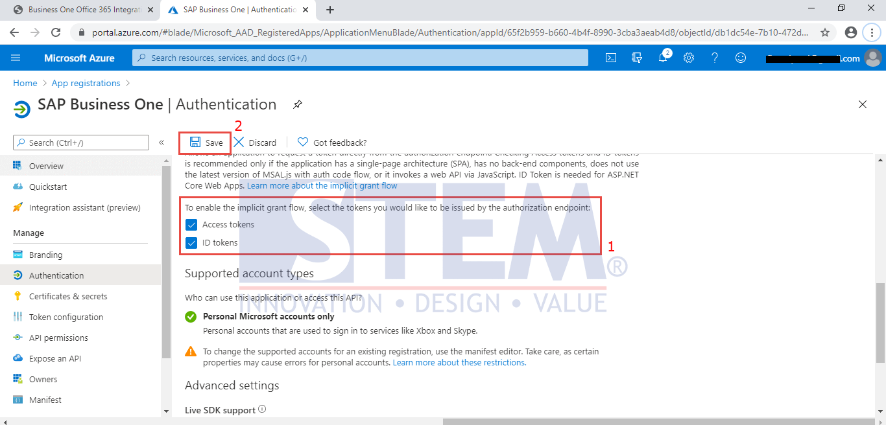Collapse the sidebar with double chevron
The image size is (886, 425).
pyautogui.click(x=162, y=143)
